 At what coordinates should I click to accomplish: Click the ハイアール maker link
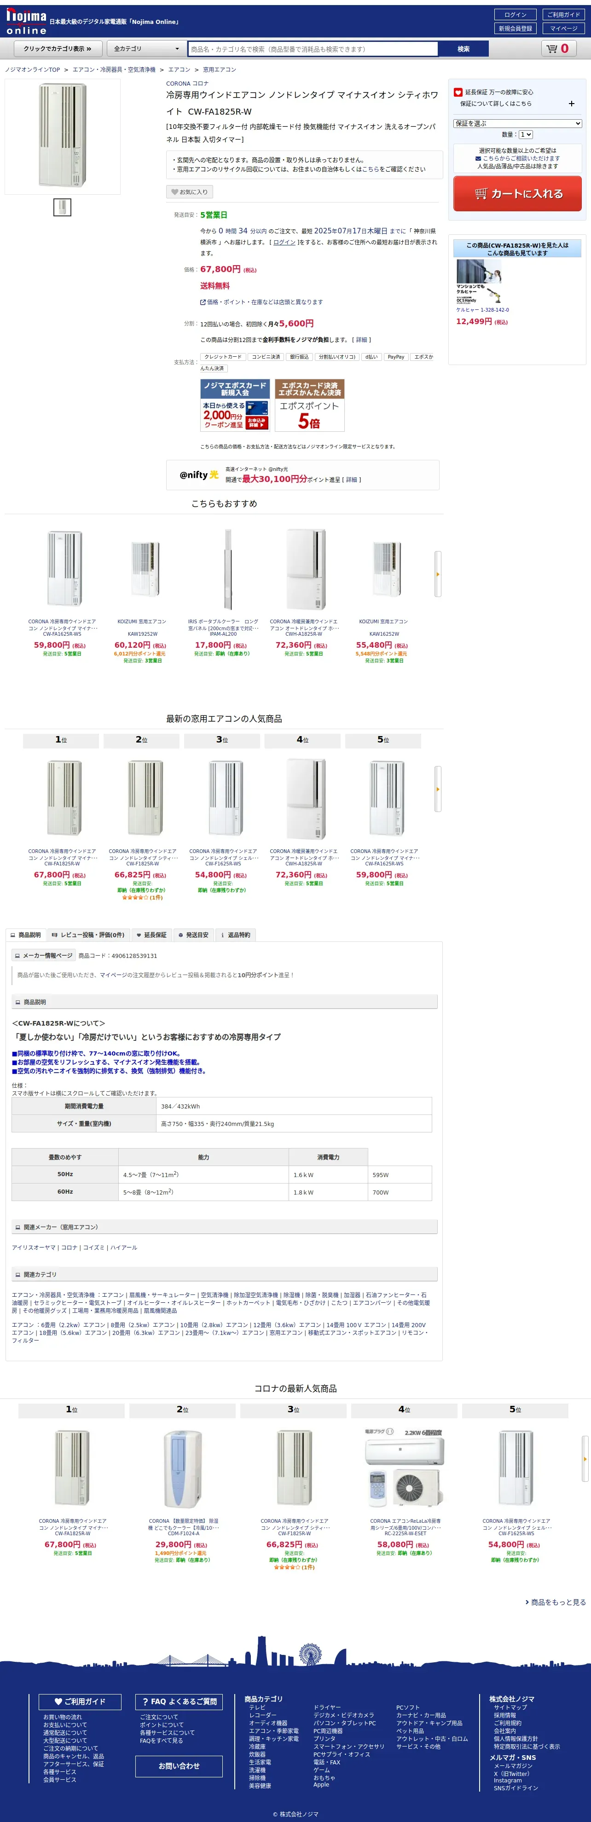[x=124, y=1248]
